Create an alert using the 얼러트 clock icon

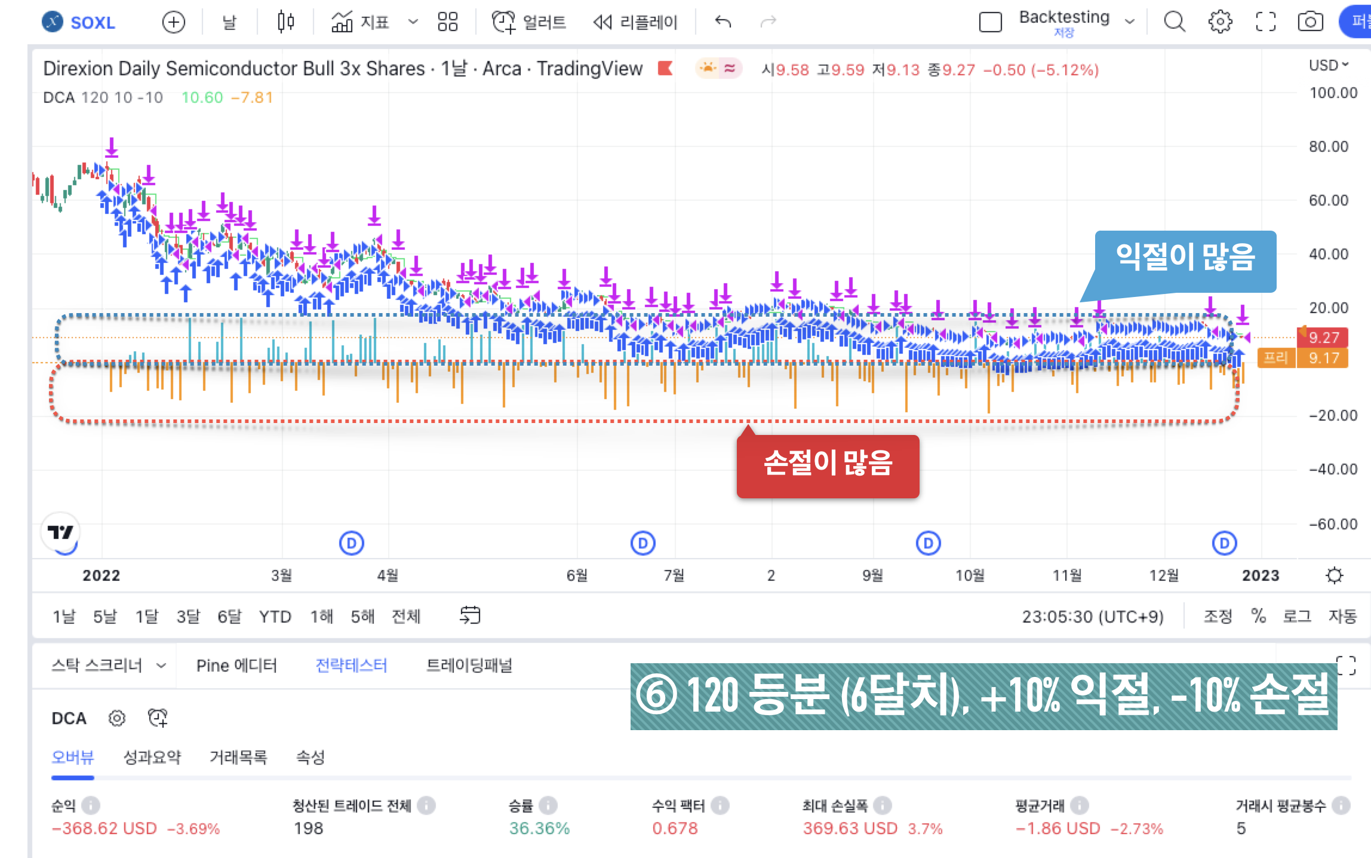coord(503,22)
